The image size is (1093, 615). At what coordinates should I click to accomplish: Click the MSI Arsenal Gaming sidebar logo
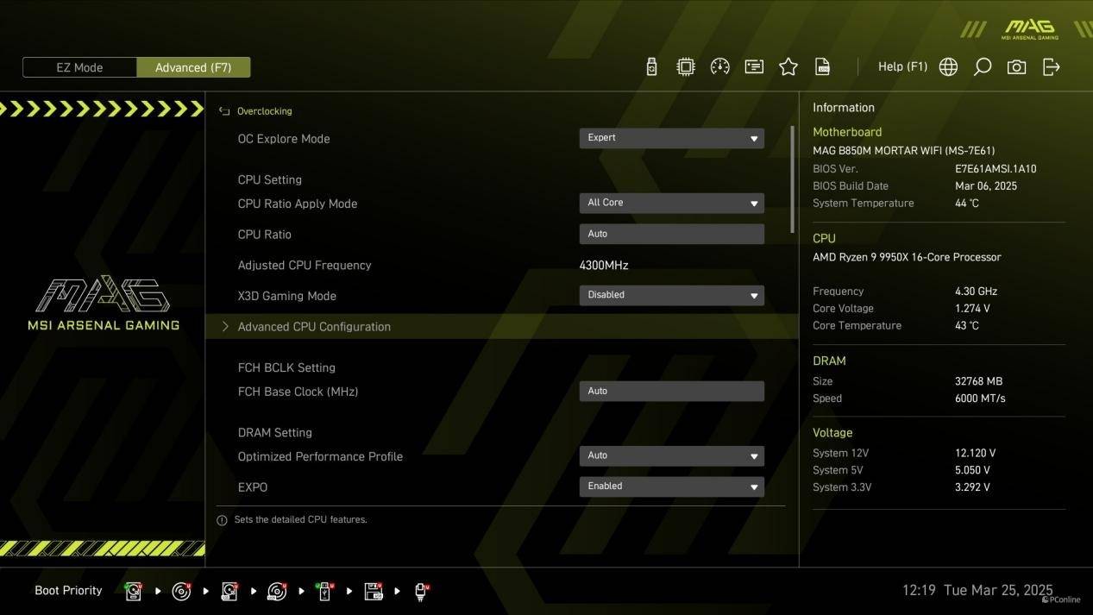tap(104, 304)
